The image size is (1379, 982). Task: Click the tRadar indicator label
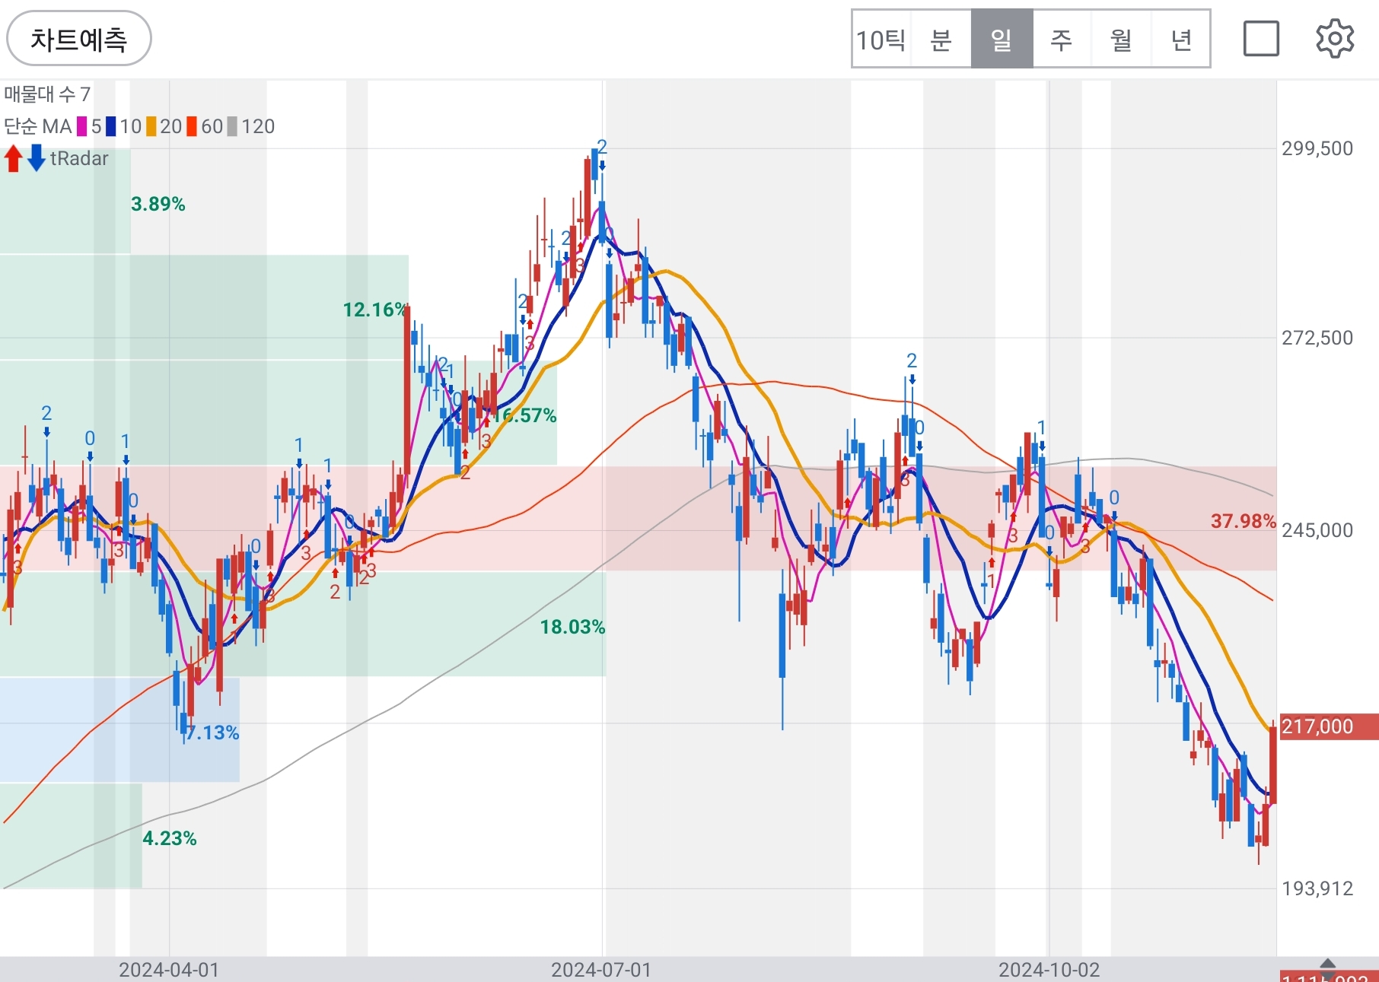point(79,158)
